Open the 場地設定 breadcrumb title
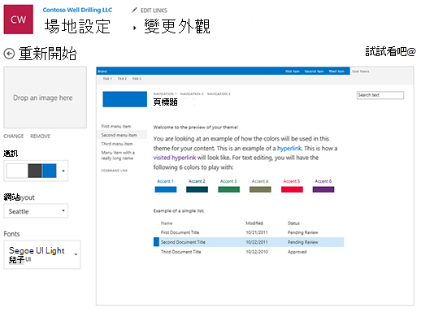Screen dimensions: 421x312 pos(77,27)
